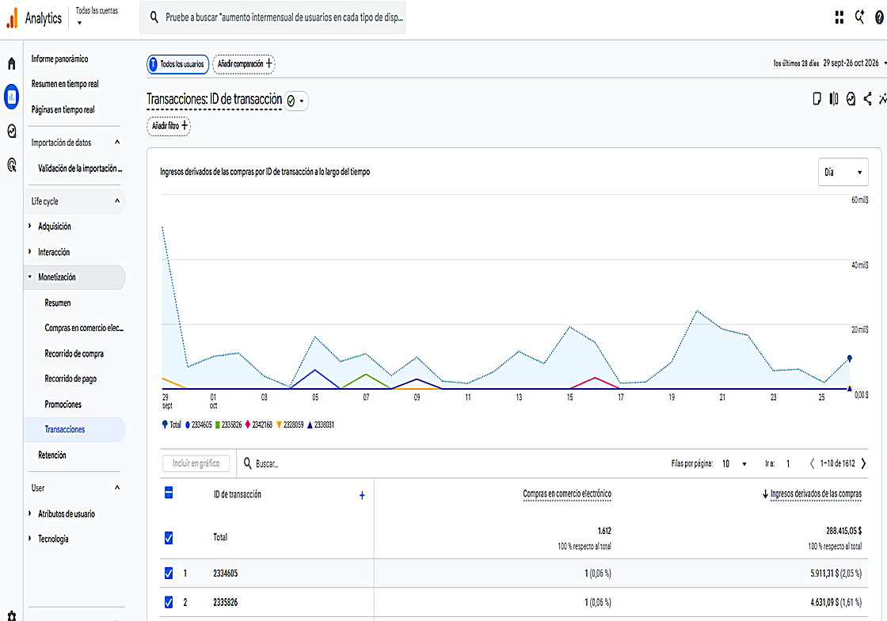
Task: Click the 2342168 pink legend marker
Action: click(248, 425)
